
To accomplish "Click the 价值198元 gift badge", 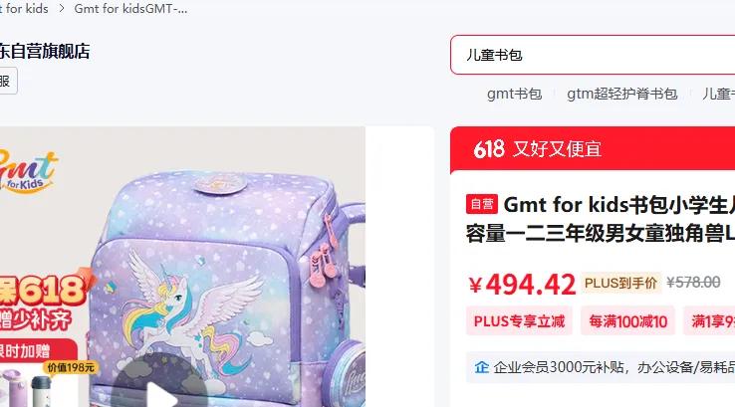I will click(x=71, y=367).
